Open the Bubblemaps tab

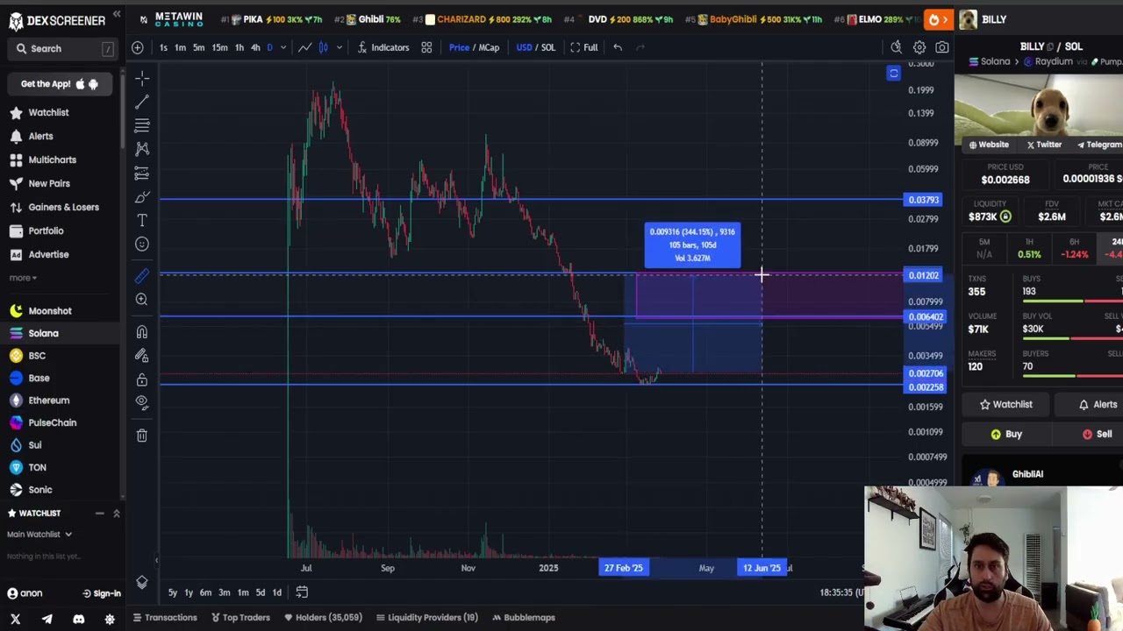click(x=523, y=618)
